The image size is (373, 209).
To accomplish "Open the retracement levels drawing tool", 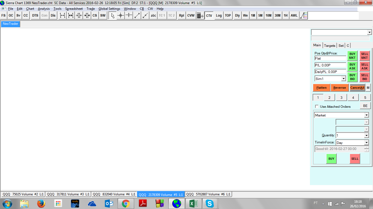I will click(304, 16).
